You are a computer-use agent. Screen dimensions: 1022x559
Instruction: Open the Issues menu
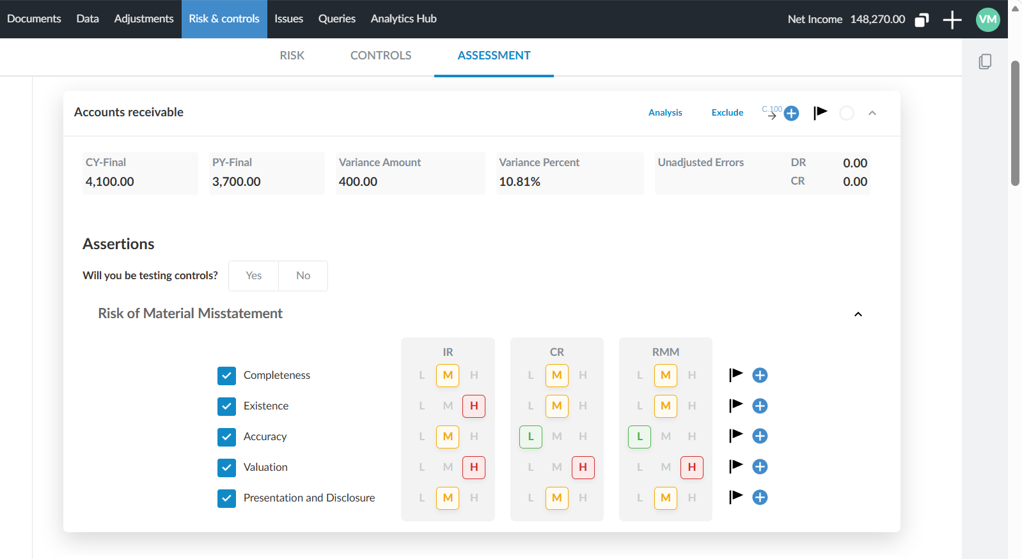[x=289, y=19]
